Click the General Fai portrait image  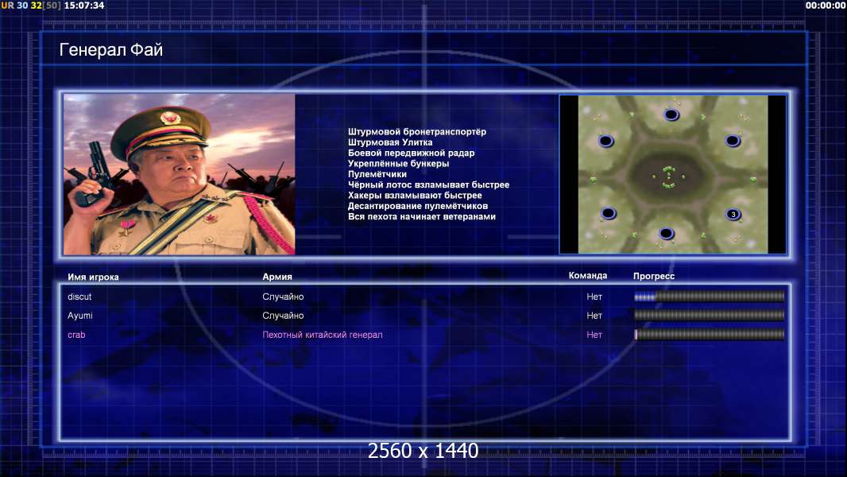[180, 174]
